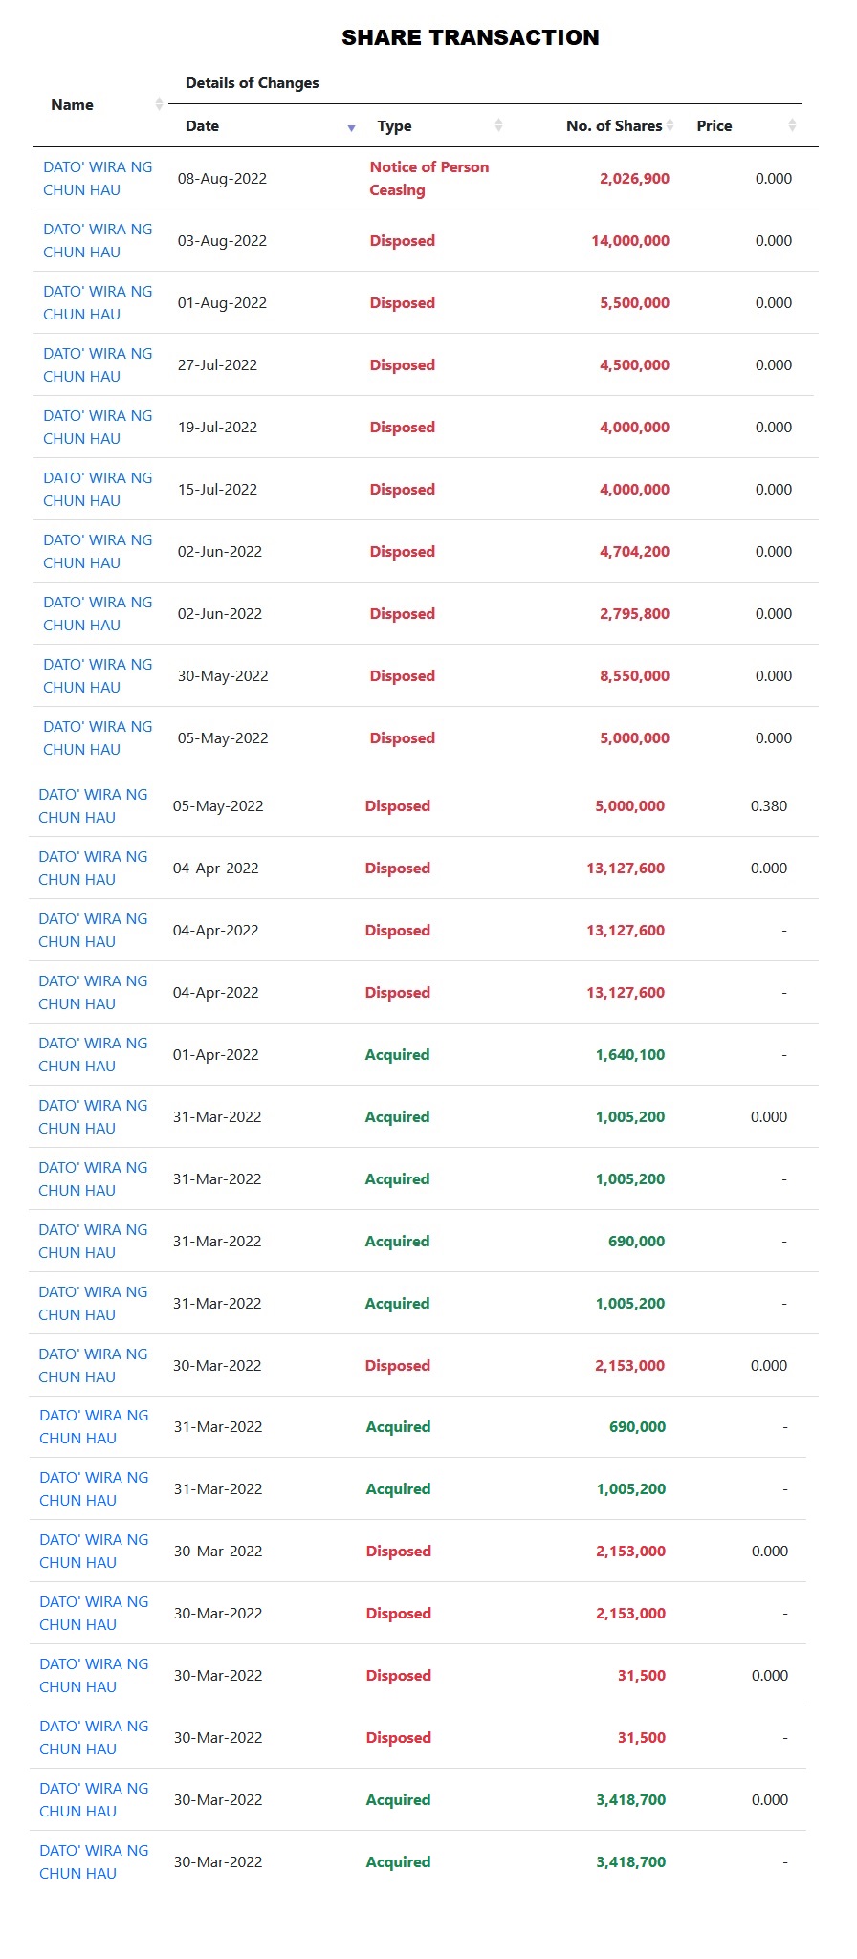Sort table by Date header label
The image size is (857, 1959).
[202, 126]
